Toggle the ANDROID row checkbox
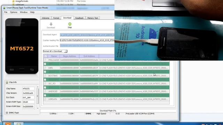The image size is (223, 125). tap(45, 91)
